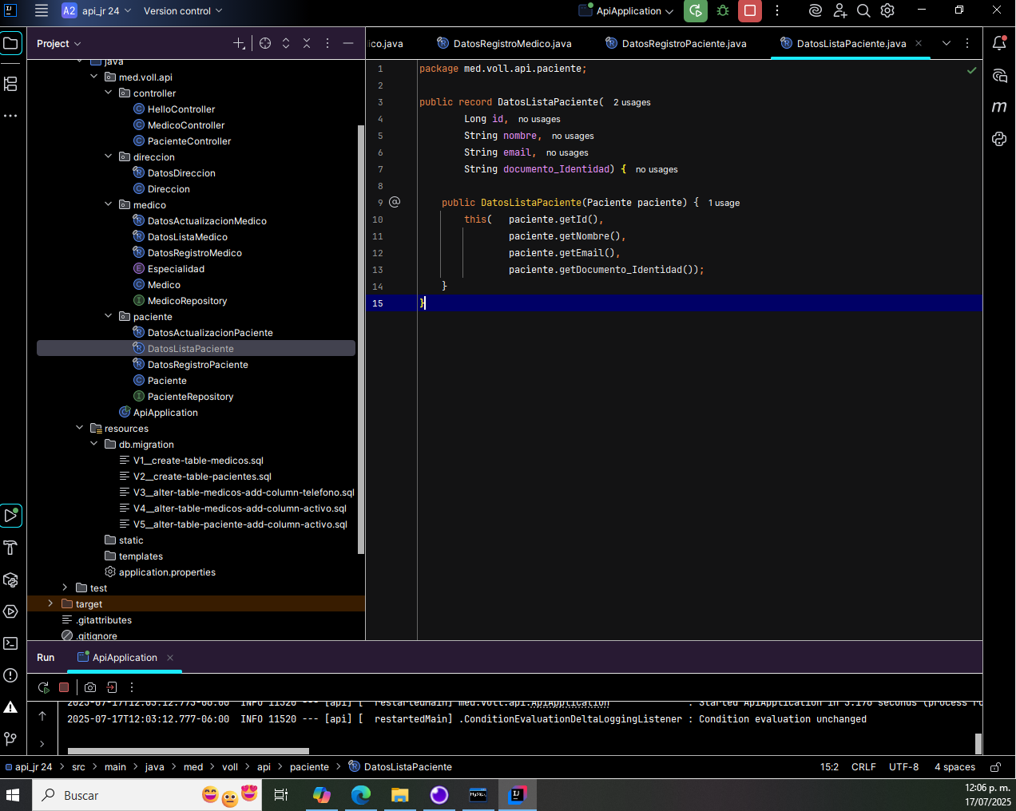Click the 15:2 cursor position indicator
Screen dimensions: 1016x811
coord(829,767)
